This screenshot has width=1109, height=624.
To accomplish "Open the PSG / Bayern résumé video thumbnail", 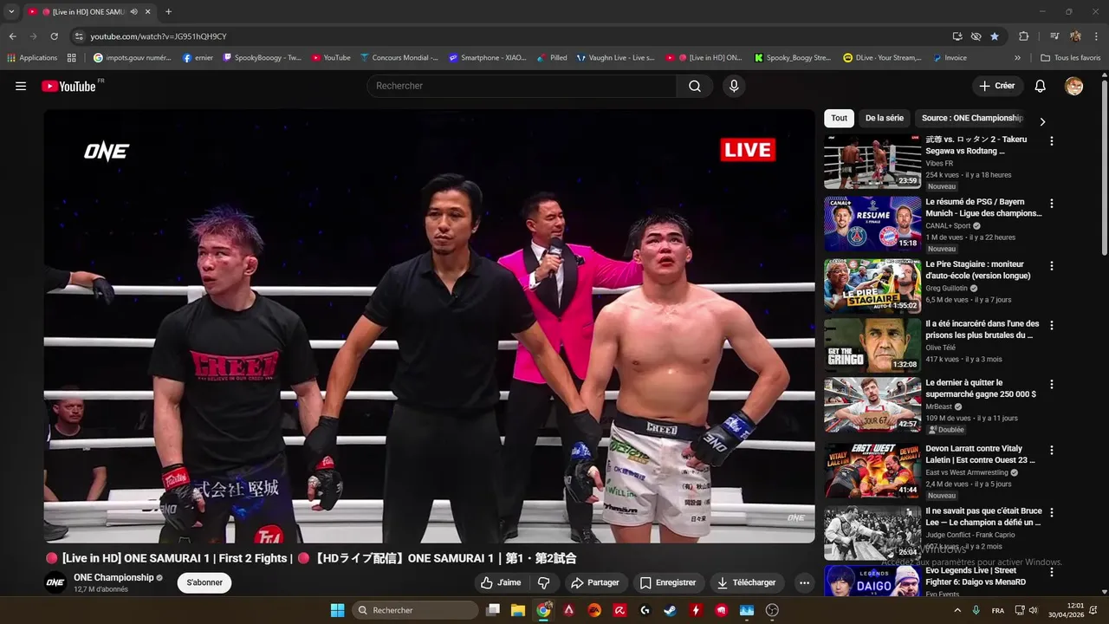I will point(872,224).
